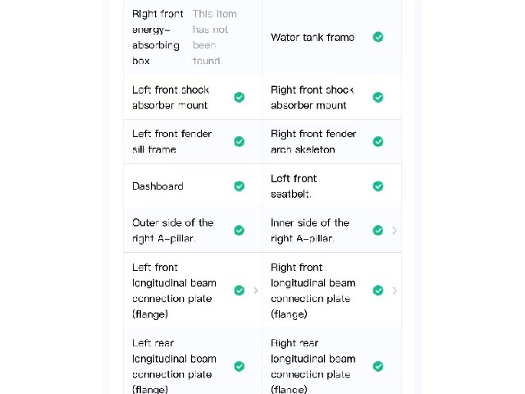Click the Left rear longitudinal beam check icon

pos(239,366)
